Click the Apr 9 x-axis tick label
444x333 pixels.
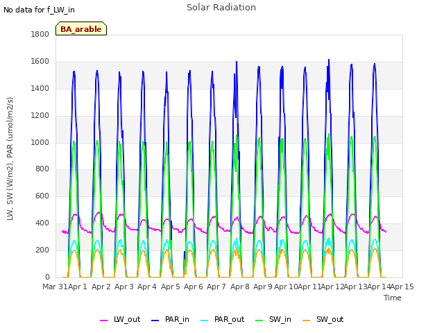coord(263,287)
